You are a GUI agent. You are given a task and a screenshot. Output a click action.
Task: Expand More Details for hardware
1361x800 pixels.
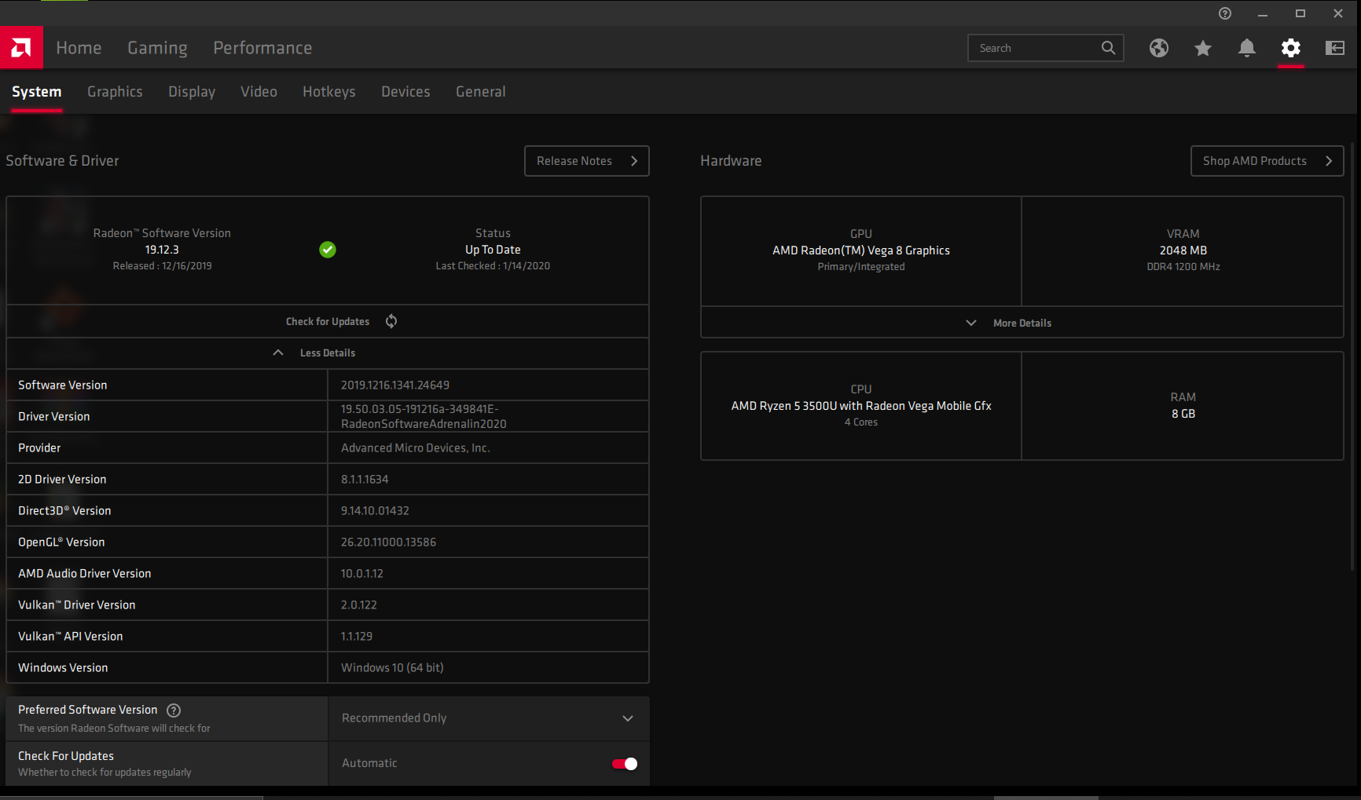1022,323
